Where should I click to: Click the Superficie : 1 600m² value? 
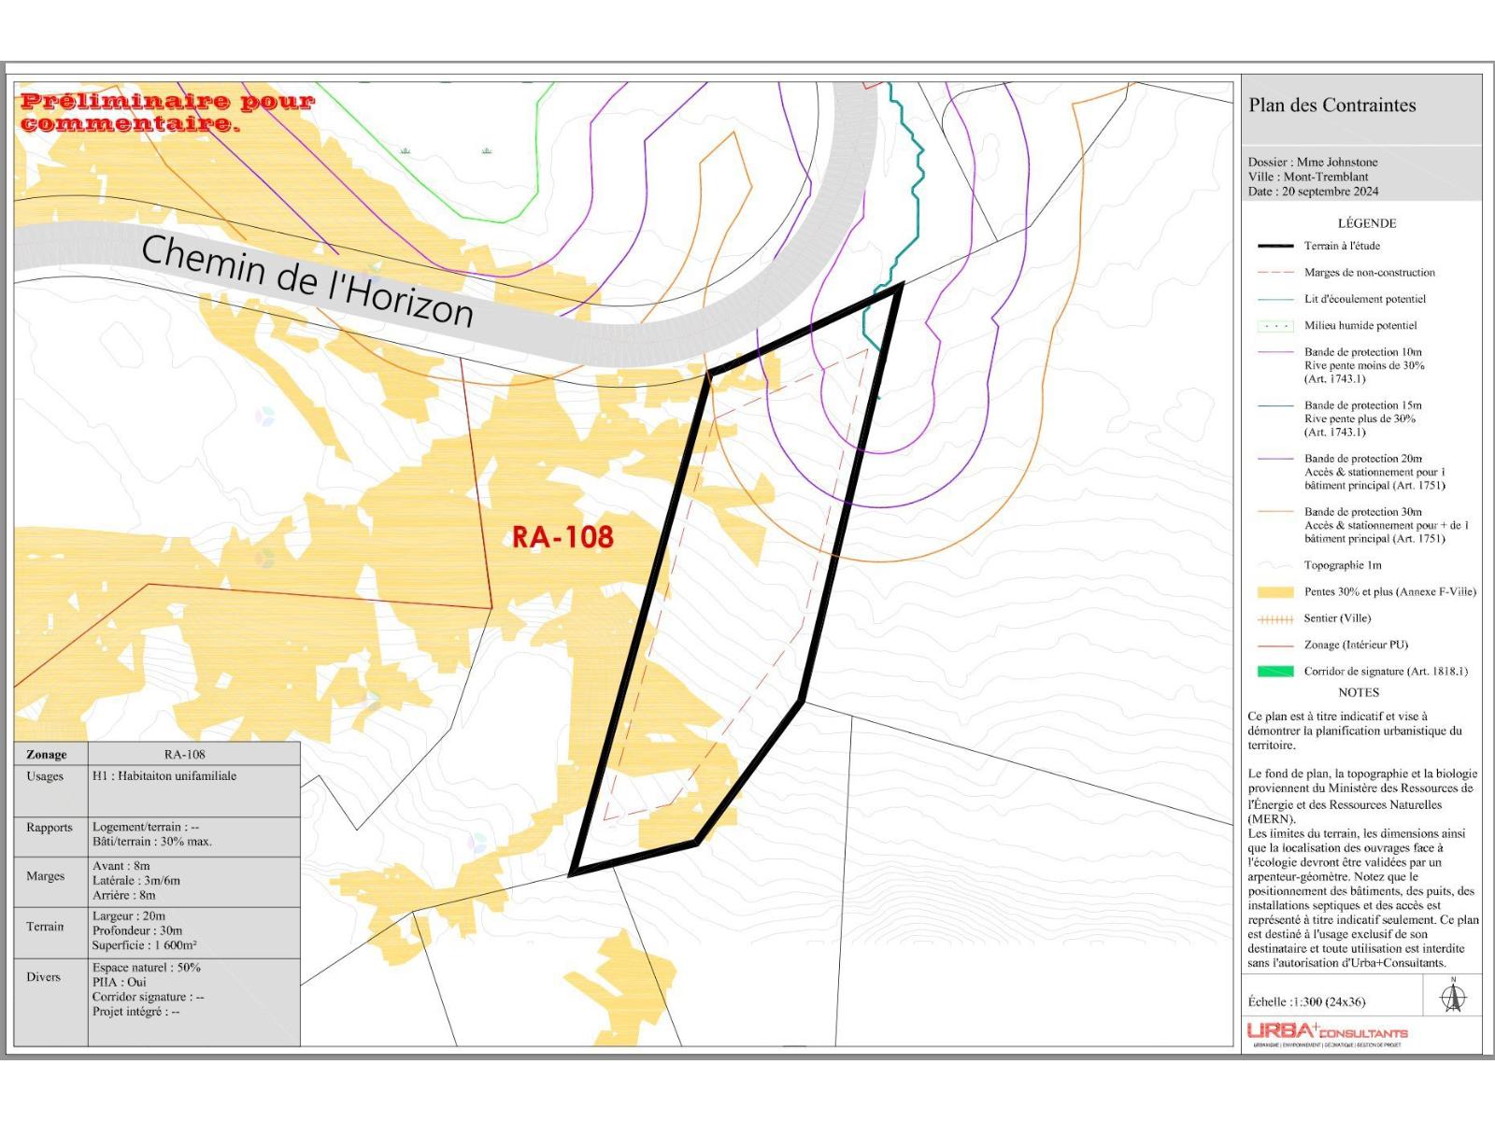point(144,945)
